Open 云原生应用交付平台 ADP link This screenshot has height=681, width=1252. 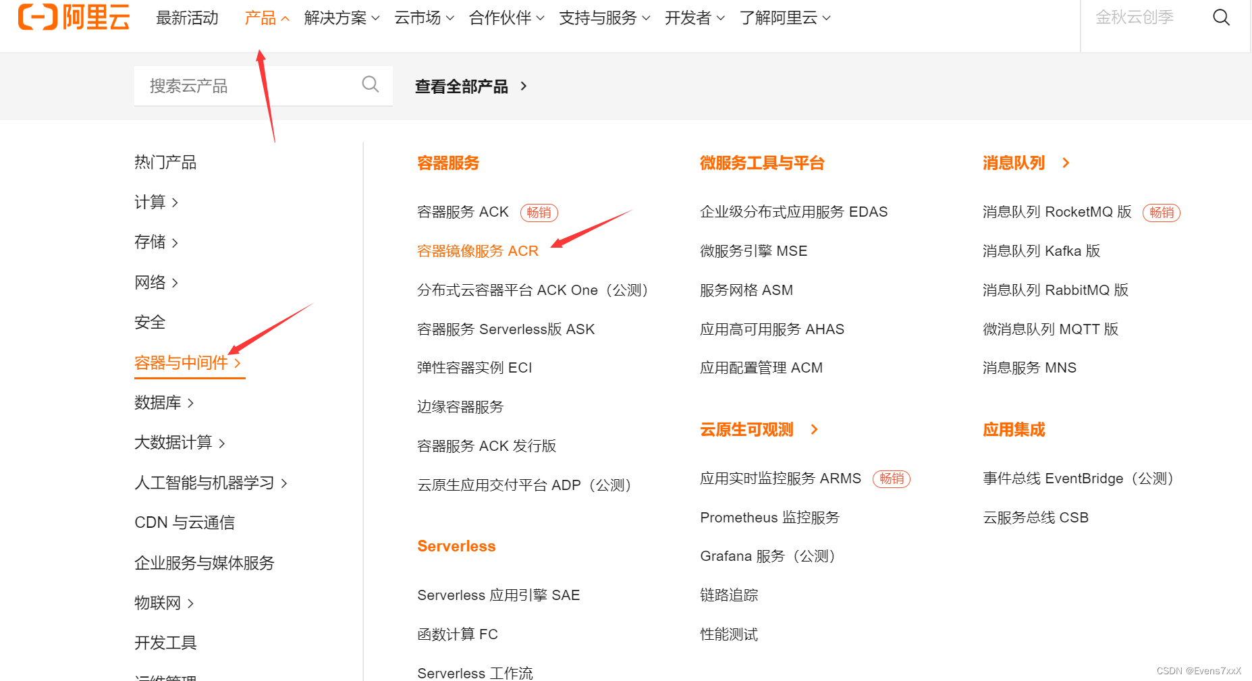pyautogui.click(x=524, y=485)
